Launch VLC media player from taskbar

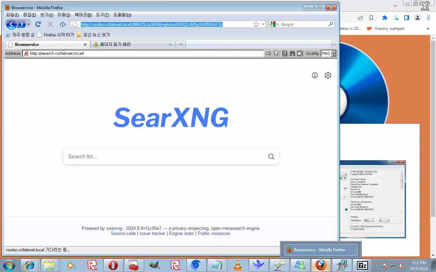pyautogui.click(x=238, y=265)
